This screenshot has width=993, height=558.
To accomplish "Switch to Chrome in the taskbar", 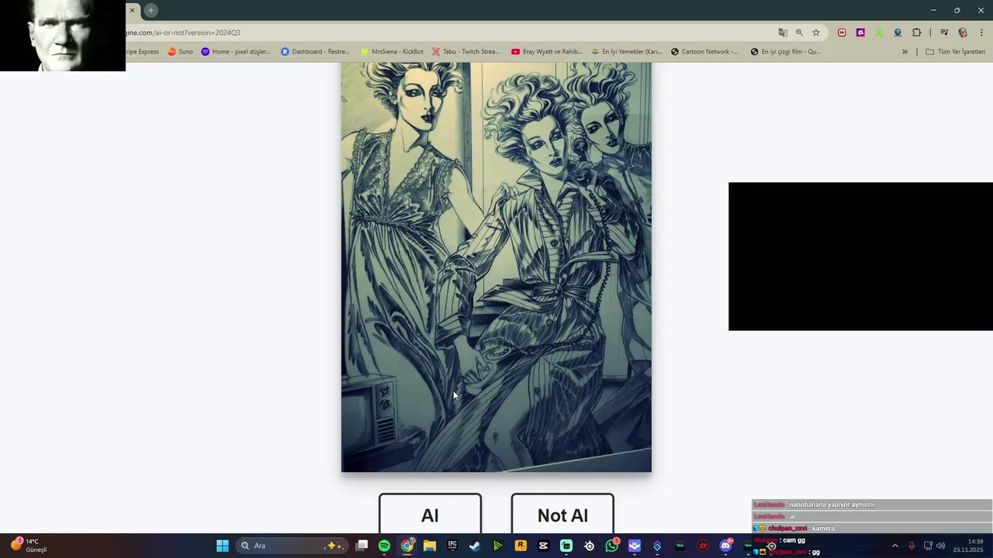I will (x=407, y=546).
